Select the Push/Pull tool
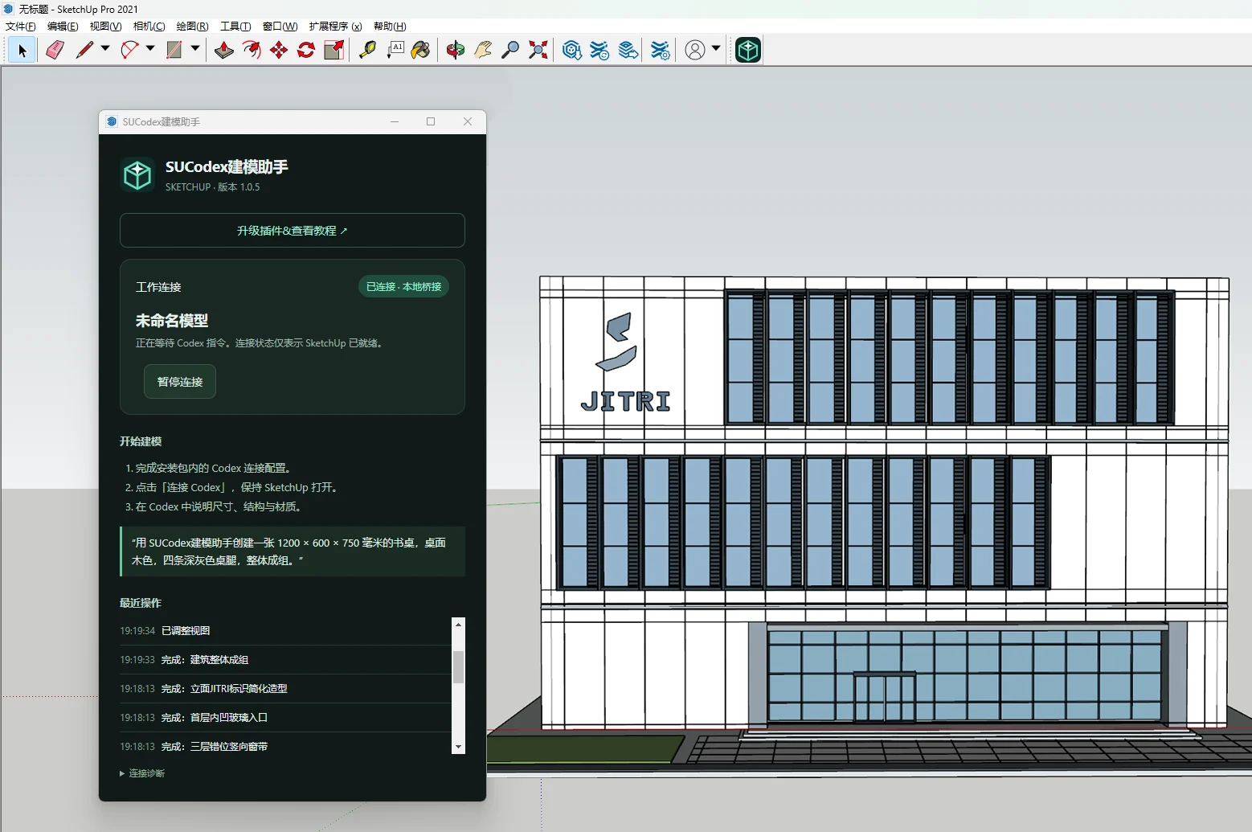This screenshot has width=1252, height=832. pyautogui.click(x=224, y=50)
